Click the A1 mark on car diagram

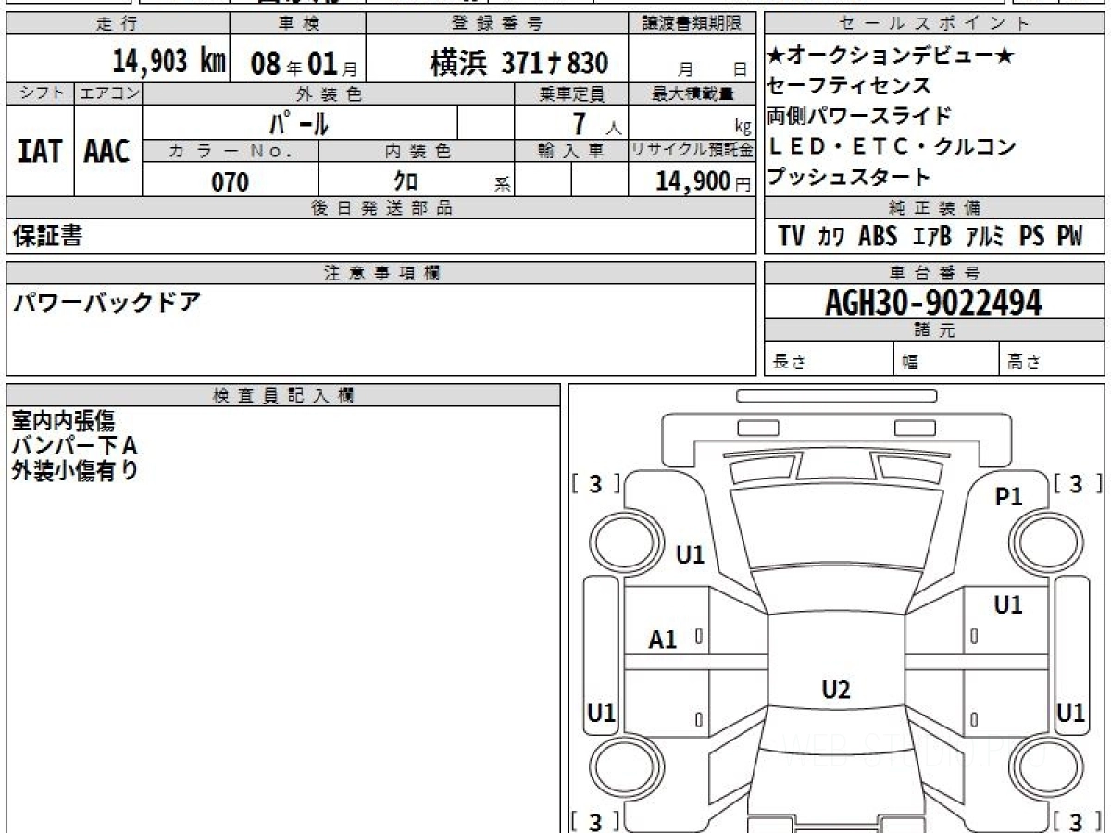[x=663, y=639]
